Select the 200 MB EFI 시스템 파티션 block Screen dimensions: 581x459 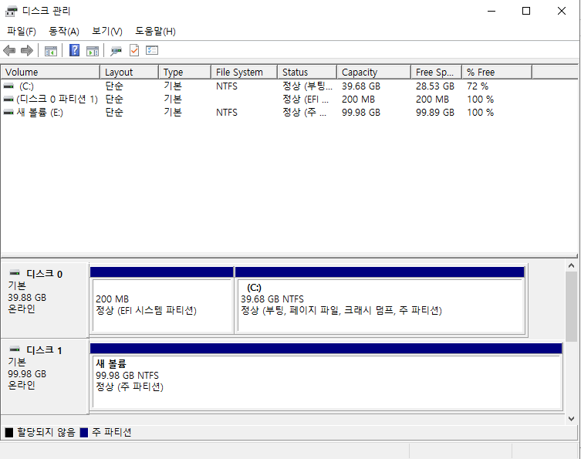coord(162,300)
